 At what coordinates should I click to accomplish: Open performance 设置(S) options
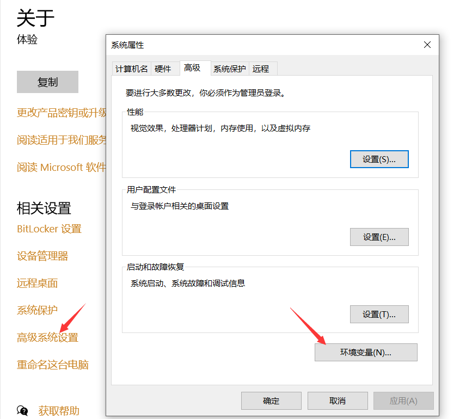379,159
